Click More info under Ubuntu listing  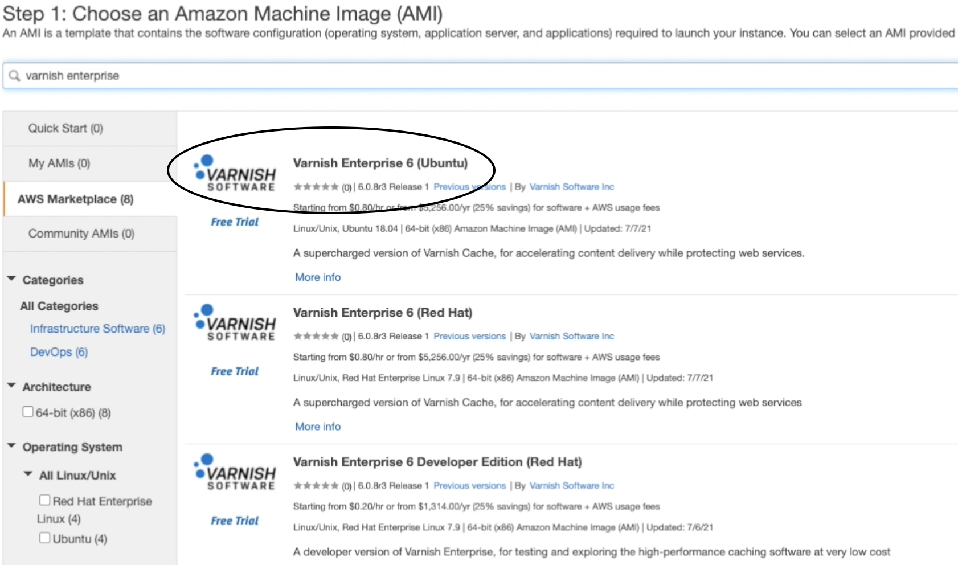(318, 277)
